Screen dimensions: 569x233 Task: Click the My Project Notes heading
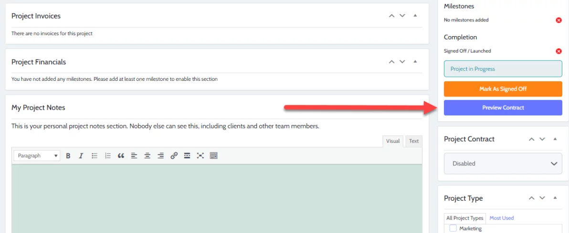tap(39, 107)
